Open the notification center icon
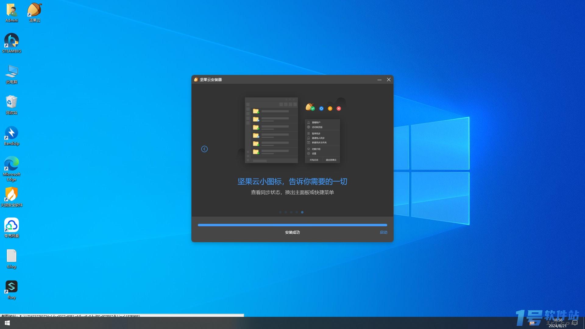This screenshot has width=585, height=329. click(x=575, y=323)
